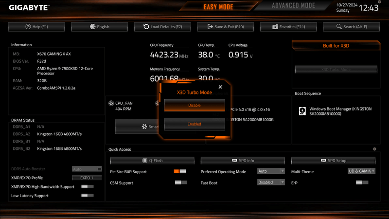The height and width of the screenshot is (219, 389).
Task: Click the SPD Info memory icon
Action: pos(234,161)
